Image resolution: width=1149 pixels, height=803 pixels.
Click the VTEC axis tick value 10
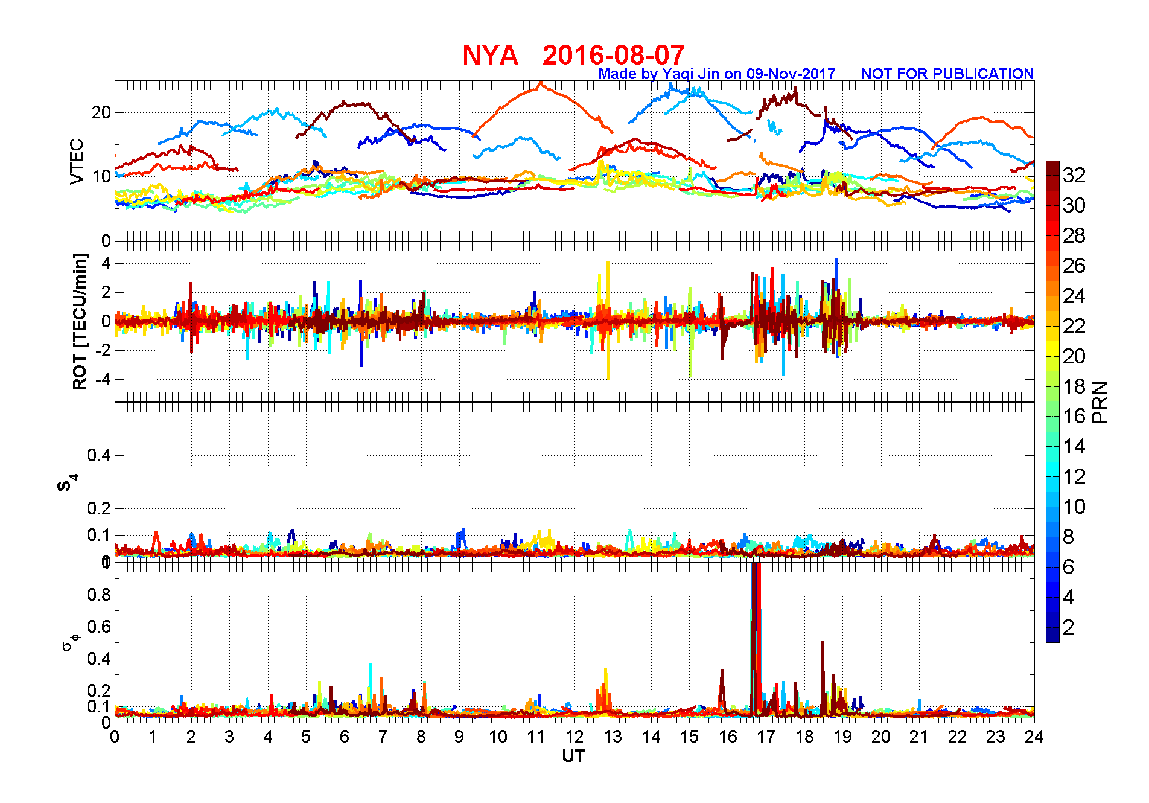[x=101, y=176]
